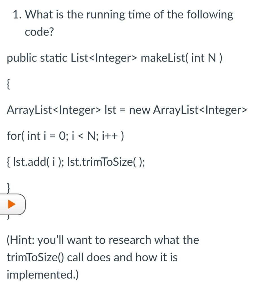Click the rounded expander containing the play icon
Screen dimensions: 258x289
tap(13, 205)
